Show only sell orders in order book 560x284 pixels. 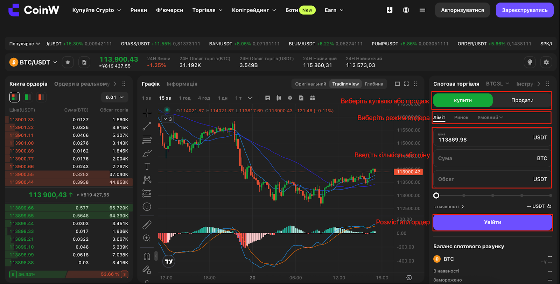[x=41, y=97]
